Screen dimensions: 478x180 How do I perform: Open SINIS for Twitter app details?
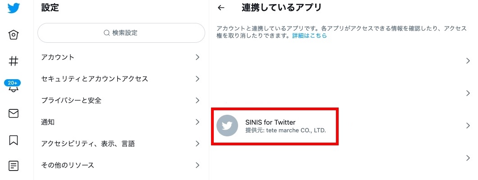click(x=343, y=126)
